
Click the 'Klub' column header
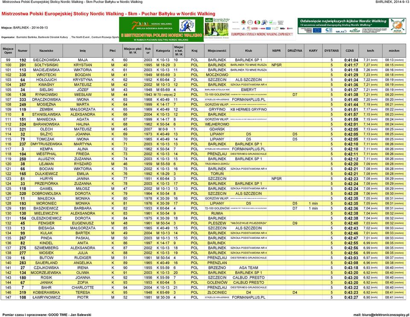tap(249, 51)
